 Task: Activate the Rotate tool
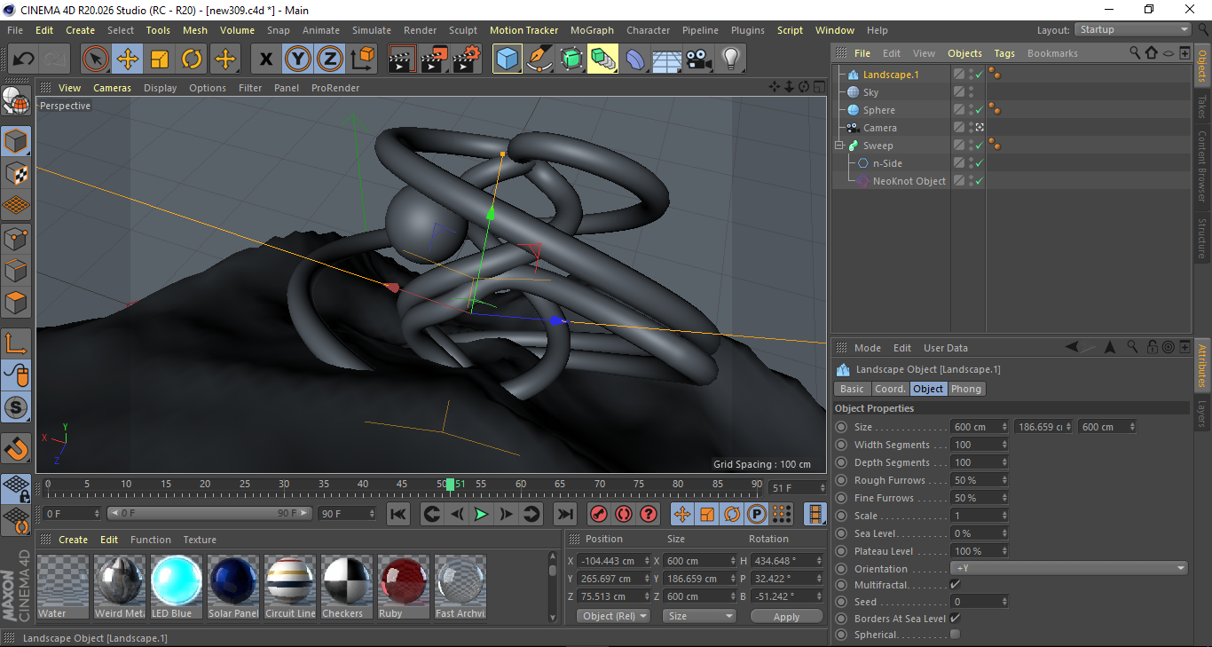click(192, 59)
